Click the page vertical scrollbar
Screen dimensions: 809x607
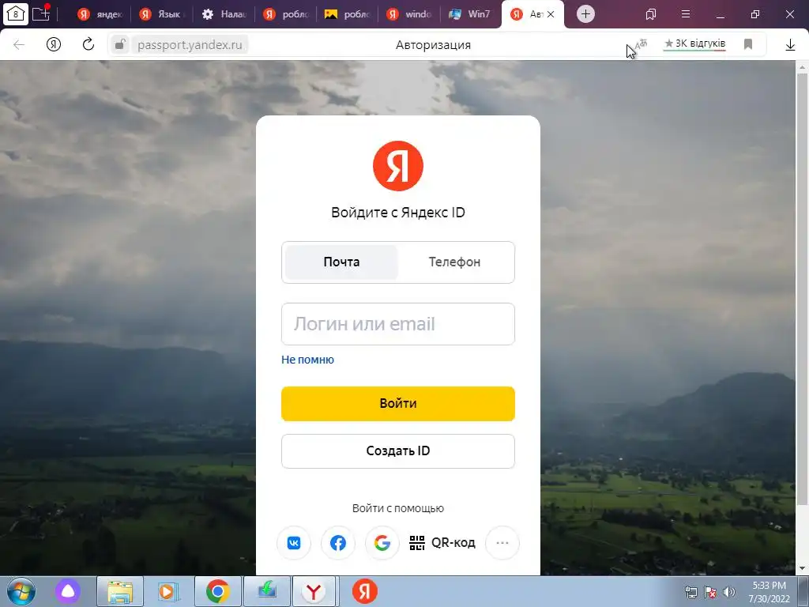[802, 289]
